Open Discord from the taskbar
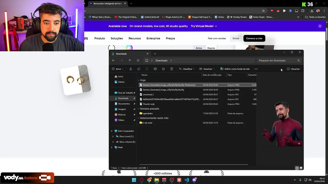This screenshot has height=184, width=328. (x=194, y=180)
